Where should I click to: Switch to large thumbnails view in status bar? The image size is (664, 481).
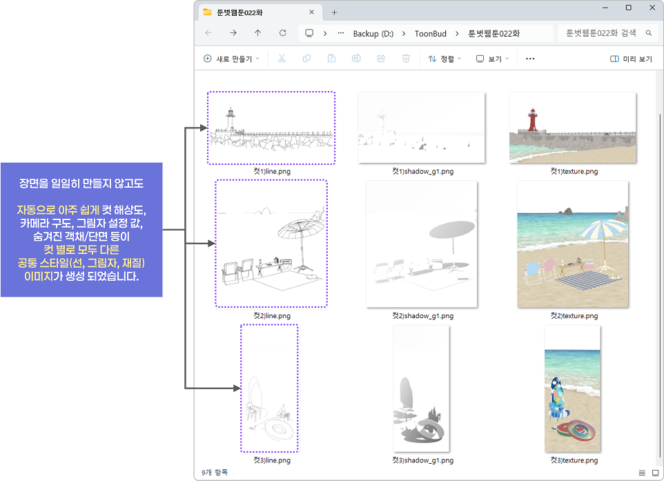coord(655,473)
